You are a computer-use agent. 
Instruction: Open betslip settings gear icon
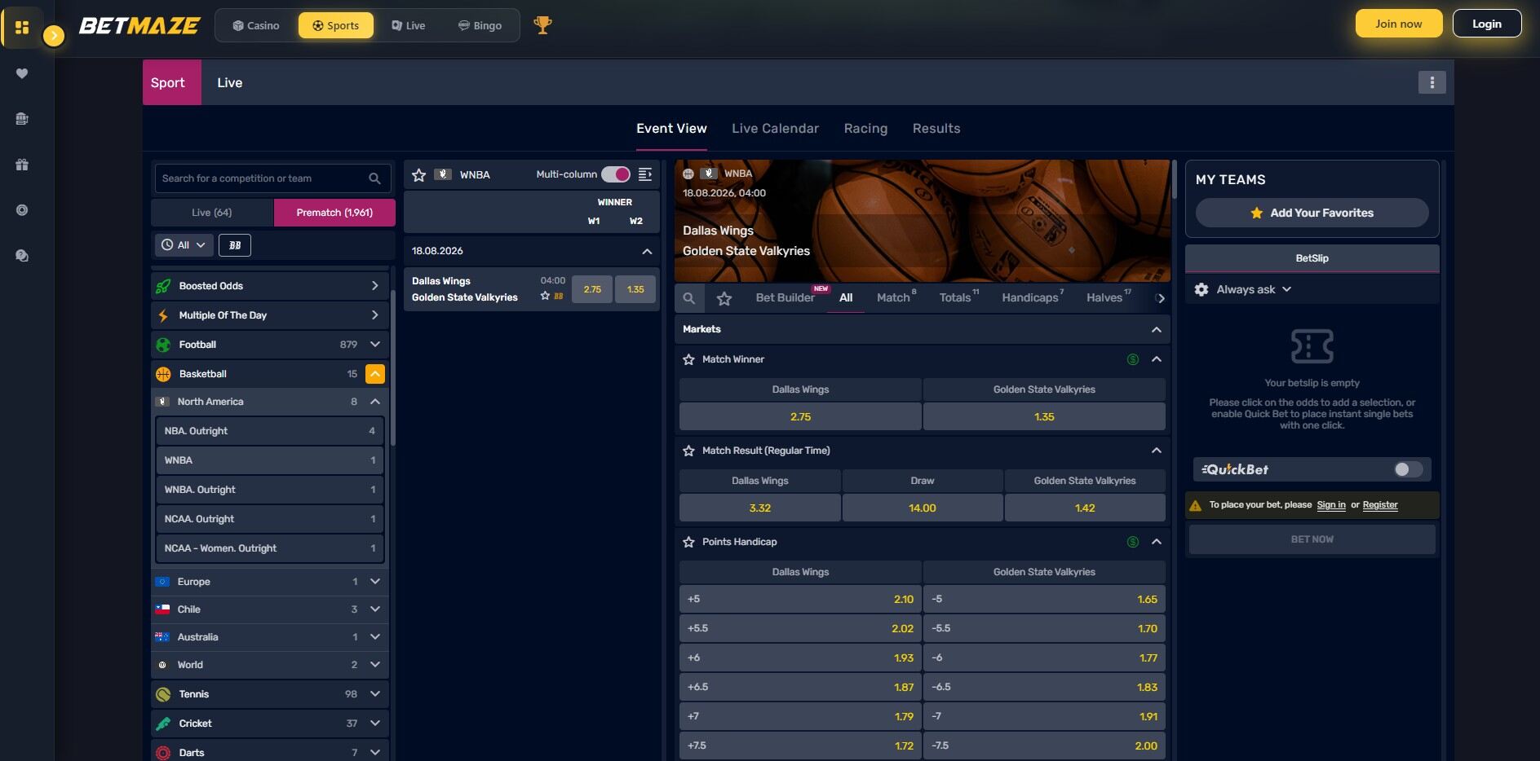[1201, 289]
